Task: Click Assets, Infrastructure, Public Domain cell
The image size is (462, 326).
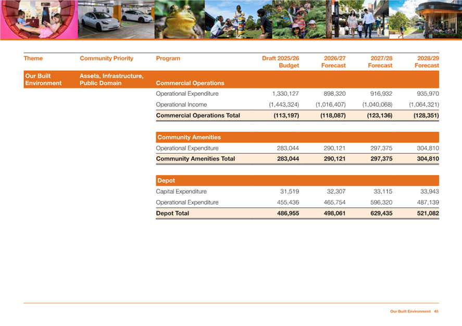Action: [111, 80]
